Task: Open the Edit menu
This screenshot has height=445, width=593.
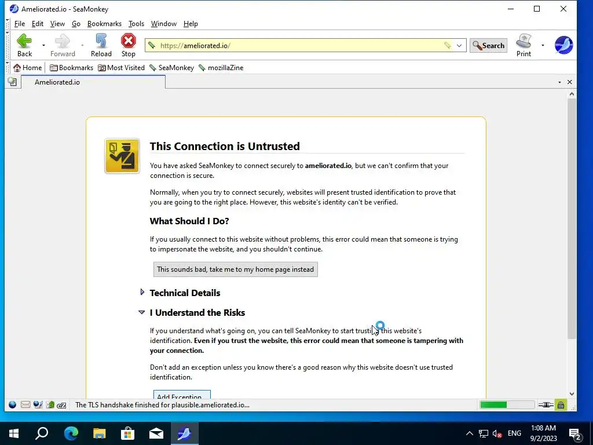Action: coord(38,23)
